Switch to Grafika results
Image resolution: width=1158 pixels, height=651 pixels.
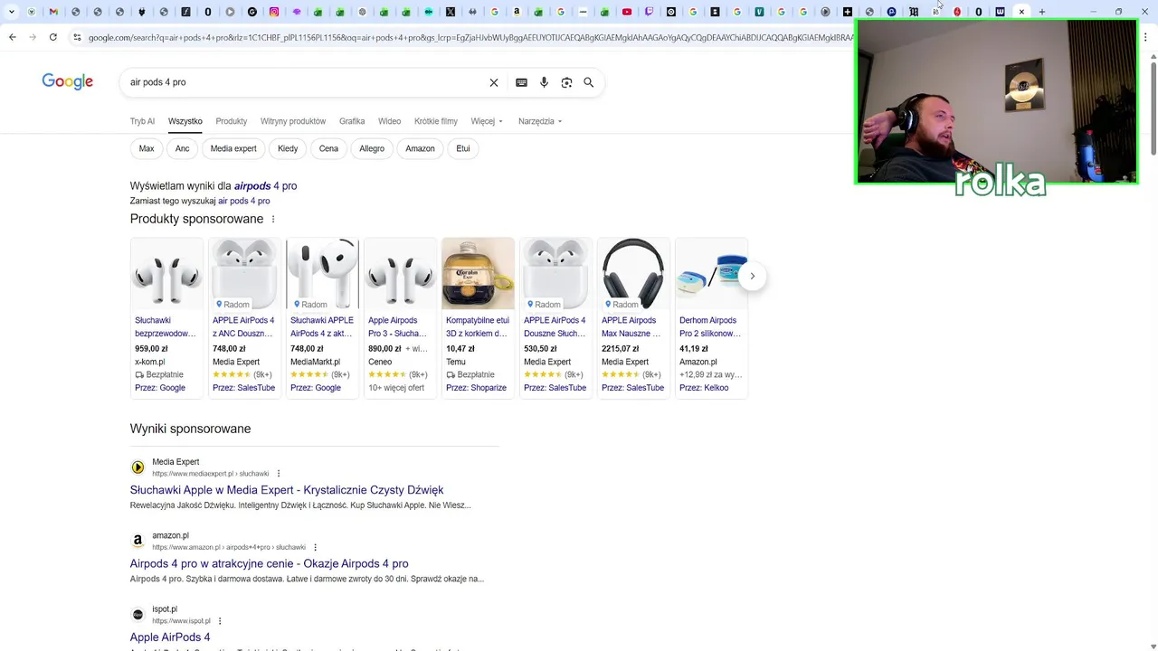[352, 121]
